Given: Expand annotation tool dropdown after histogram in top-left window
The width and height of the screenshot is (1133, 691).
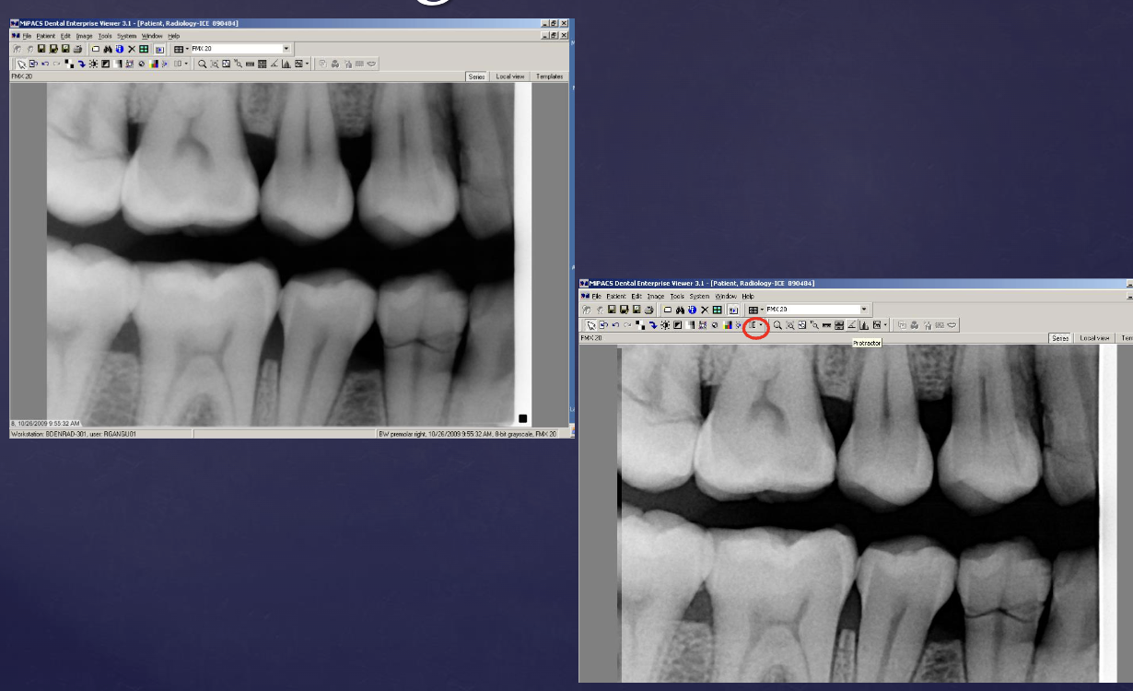Looking at the screenshot, I should (307, 64).
